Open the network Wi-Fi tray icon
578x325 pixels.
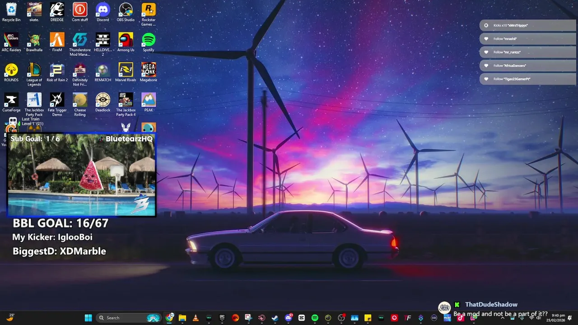point(531,318)
